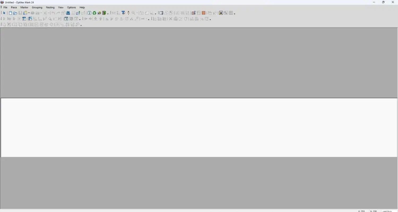This screenshot has width=398, height=212.
Task: Open the Marker menu
Action: 24,7
